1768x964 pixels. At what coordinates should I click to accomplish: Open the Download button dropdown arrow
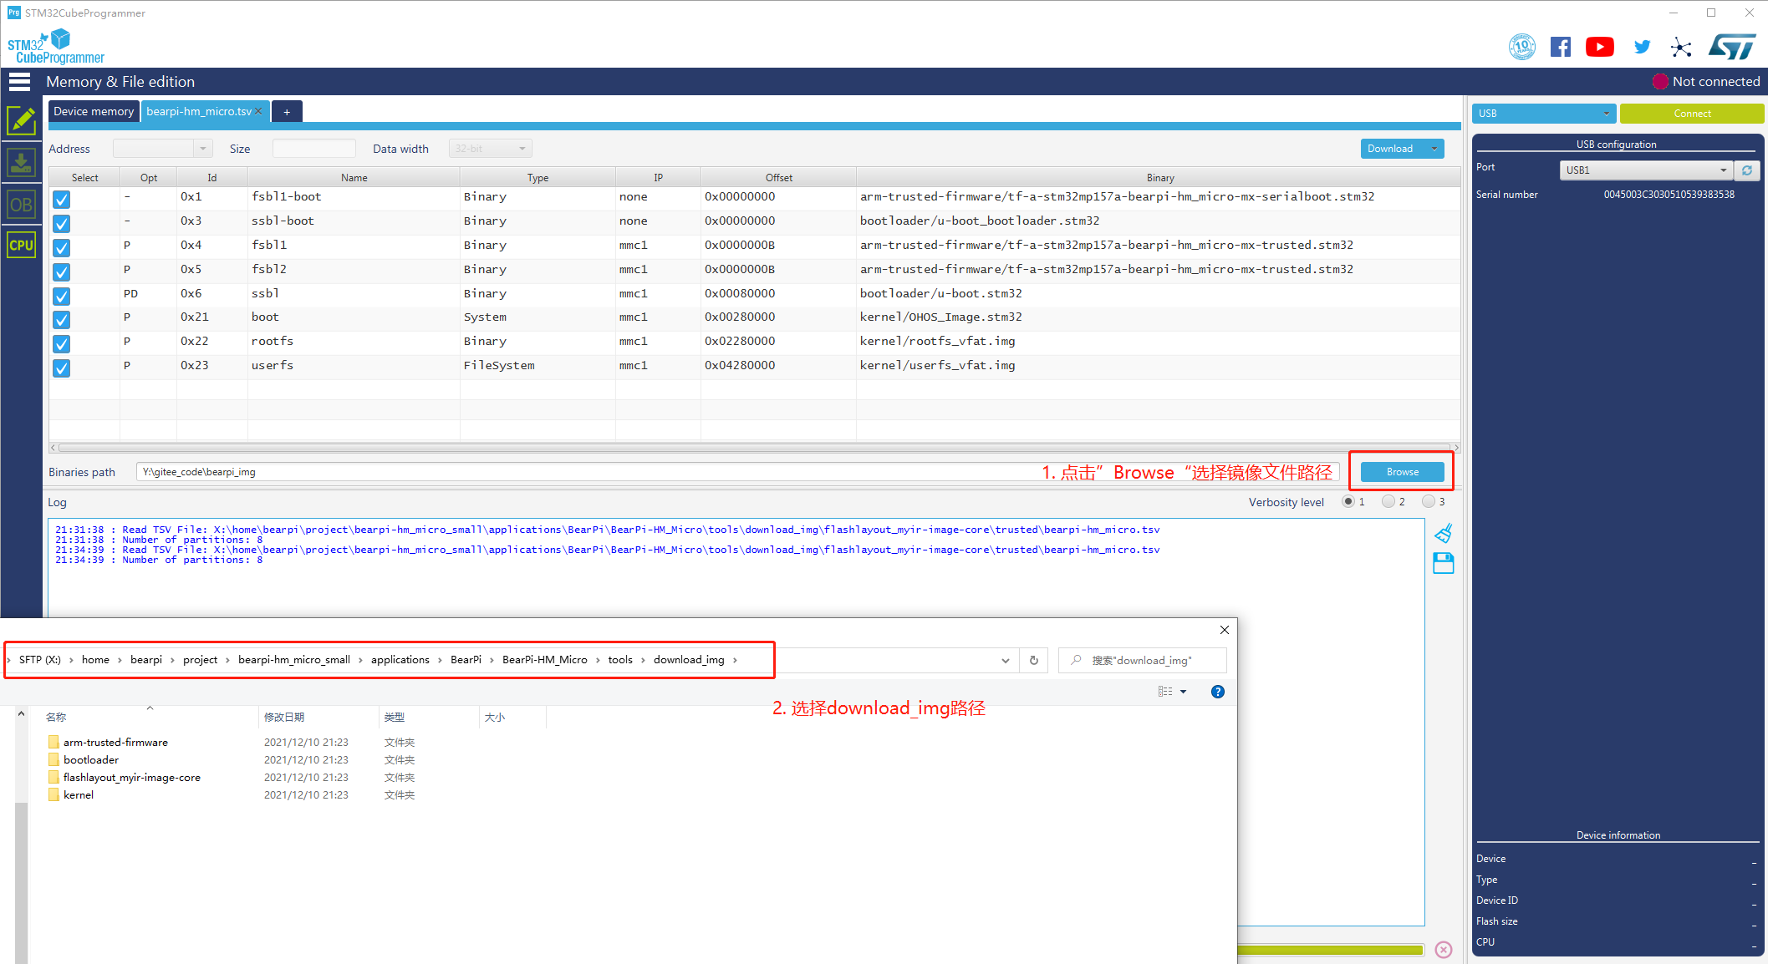tap(1434, 149)
